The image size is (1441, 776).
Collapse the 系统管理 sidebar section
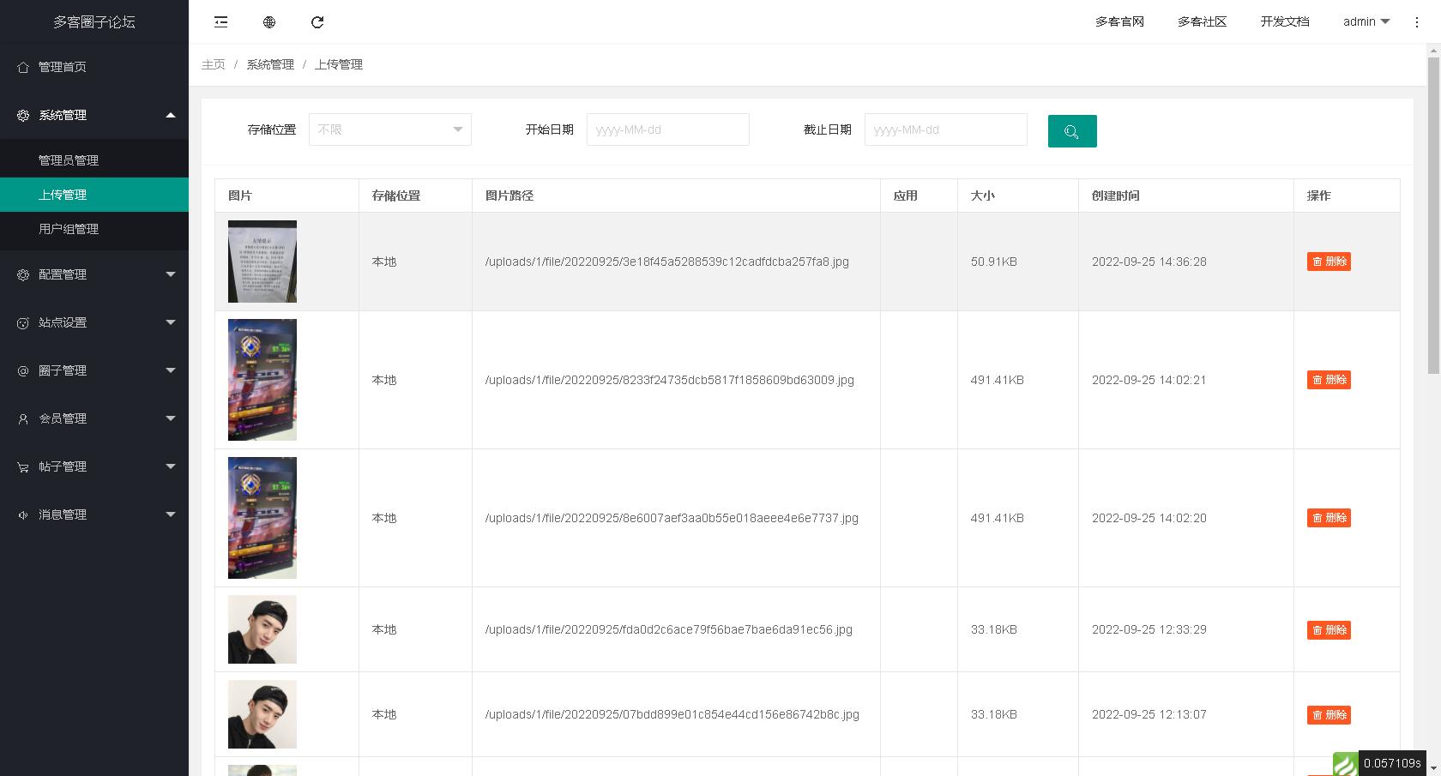[94, 115]
